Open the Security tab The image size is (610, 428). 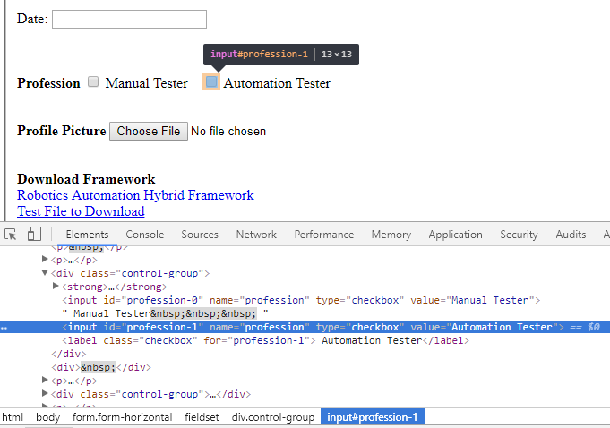pyautogui.click(x=519, y=235)
